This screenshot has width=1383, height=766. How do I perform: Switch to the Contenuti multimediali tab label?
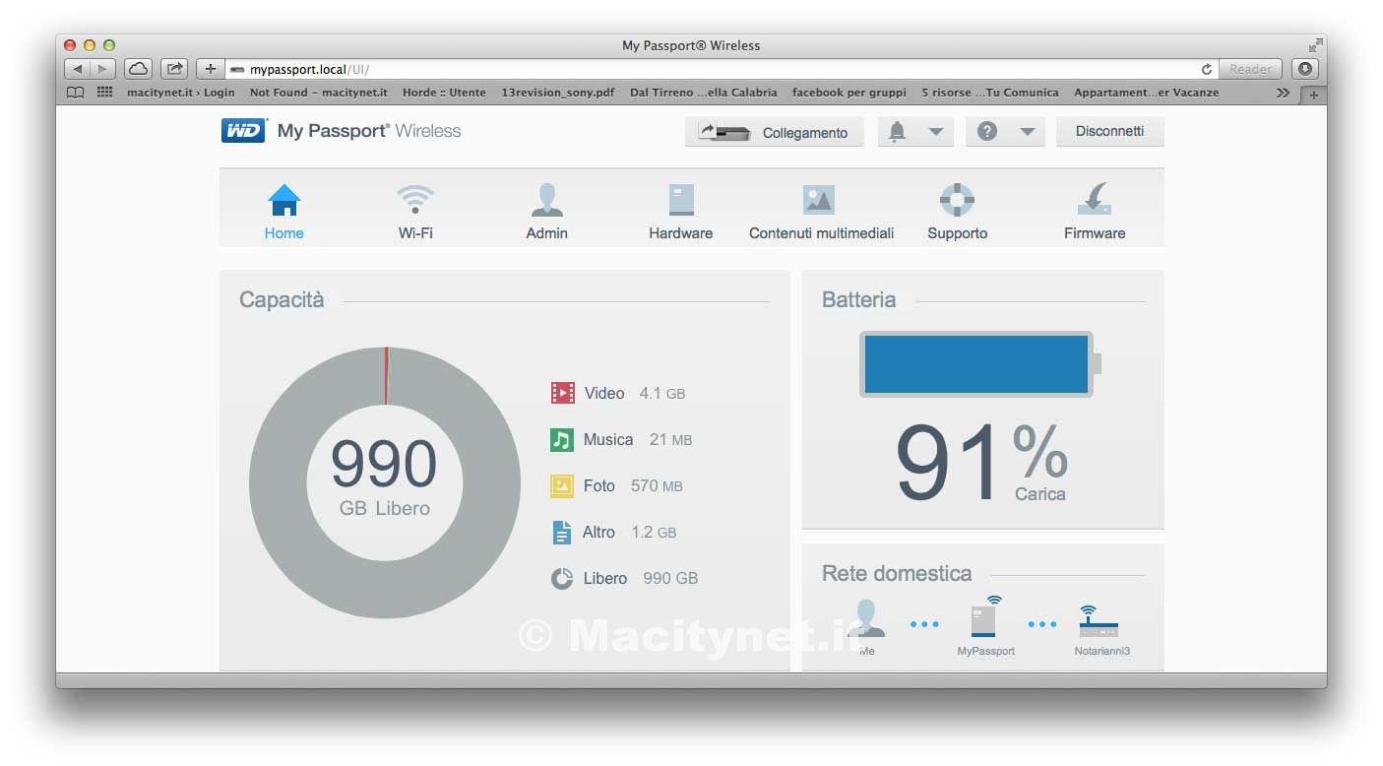point(822,233)
